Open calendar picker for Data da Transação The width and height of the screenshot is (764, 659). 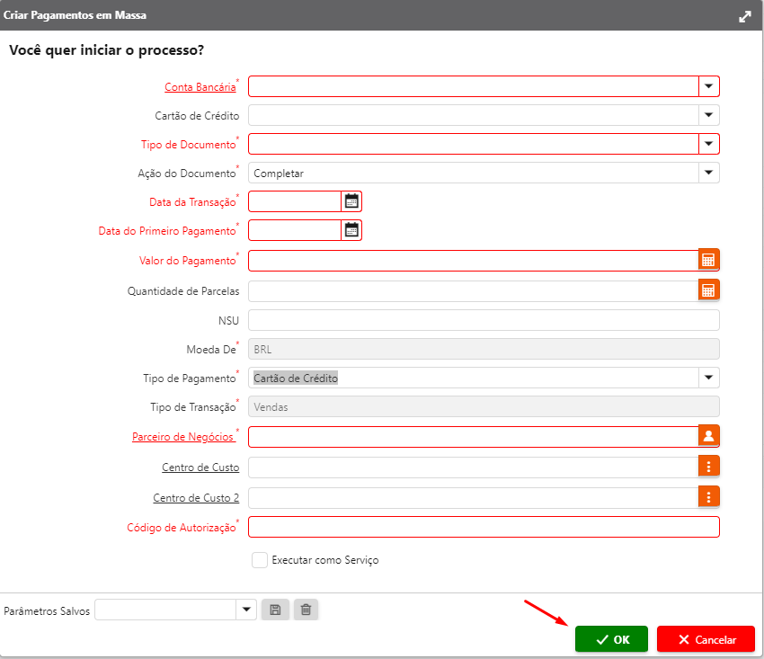pos(351,201)
